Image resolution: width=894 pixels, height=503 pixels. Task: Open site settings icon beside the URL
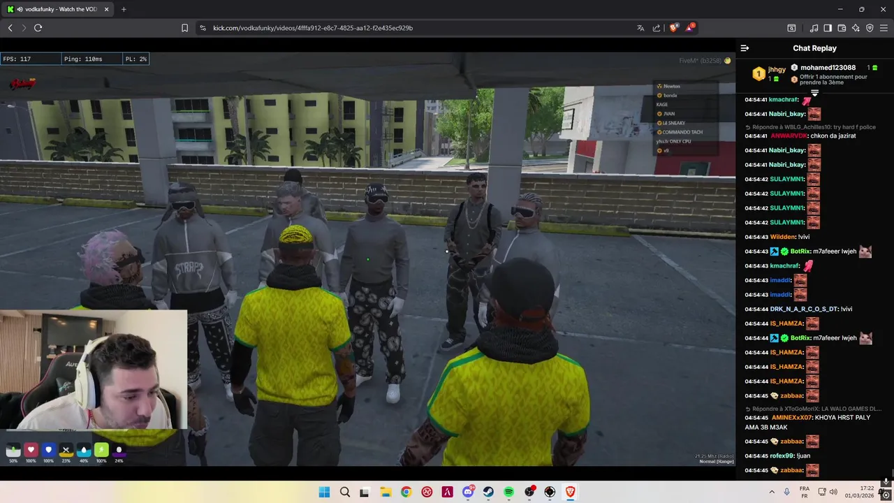point(203,28)
